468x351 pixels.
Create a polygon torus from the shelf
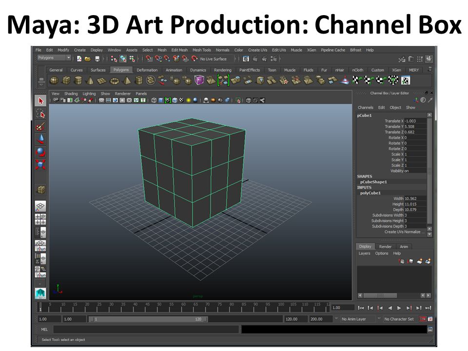[114, 80]
